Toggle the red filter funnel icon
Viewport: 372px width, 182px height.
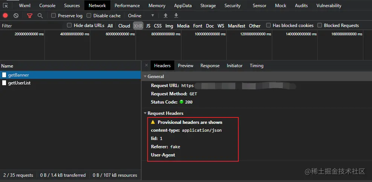point(29,16)
